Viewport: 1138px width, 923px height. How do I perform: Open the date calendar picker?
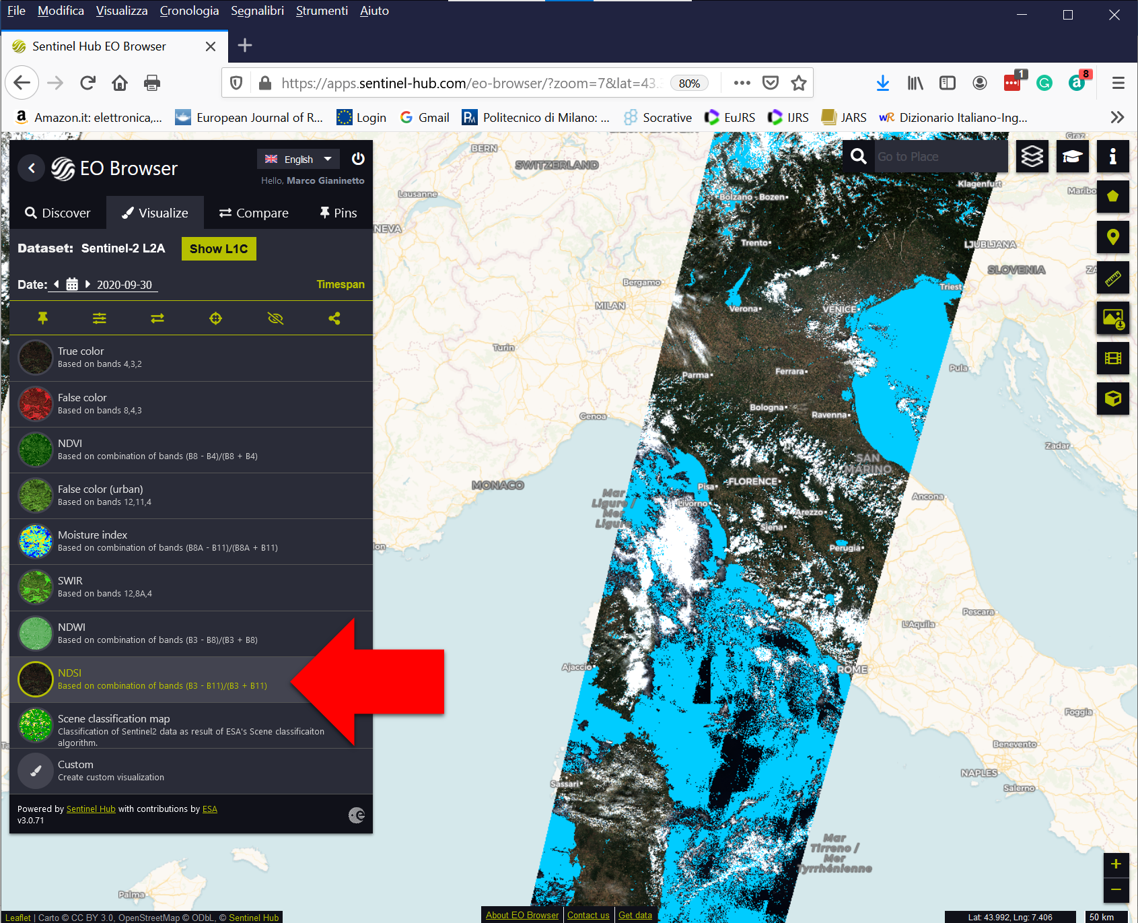tap(72, 284)
